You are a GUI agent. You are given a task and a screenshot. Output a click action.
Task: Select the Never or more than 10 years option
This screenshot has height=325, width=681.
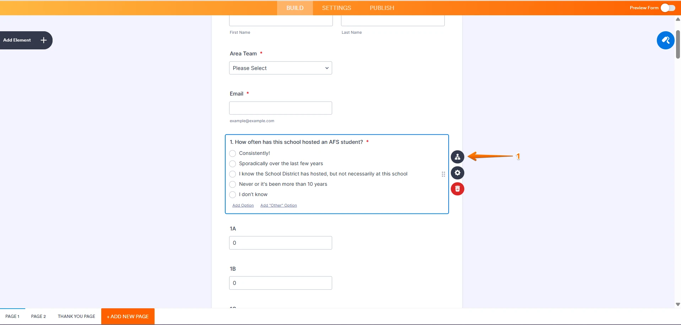point(232,184)
